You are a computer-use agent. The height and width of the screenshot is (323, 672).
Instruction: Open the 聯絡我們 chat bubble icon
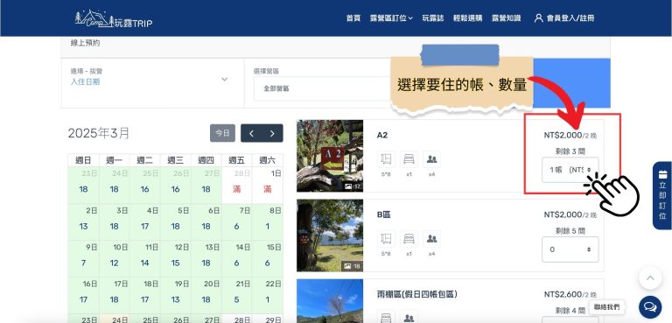pyautogui.click(x=650, y=307)
